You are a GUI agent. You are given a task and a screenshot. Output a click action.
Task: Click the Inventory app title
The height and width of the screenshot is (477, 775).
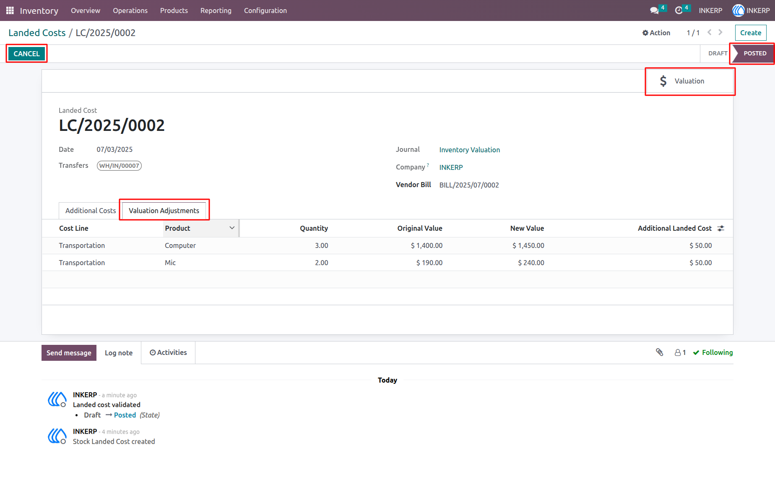[39, 10]
